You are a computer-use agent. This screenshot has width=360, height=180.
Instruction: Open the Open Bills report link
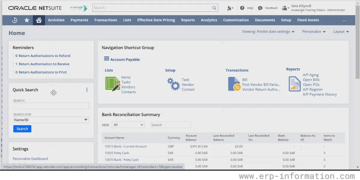[x=311, y=80]
